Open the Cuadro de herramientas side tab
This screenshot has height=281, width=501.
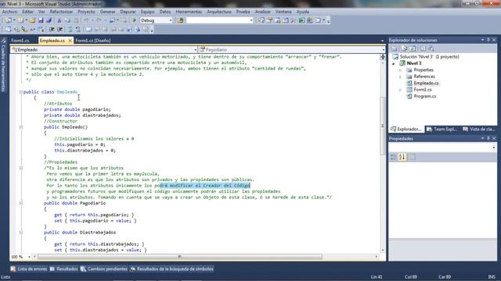click(3, 66)
